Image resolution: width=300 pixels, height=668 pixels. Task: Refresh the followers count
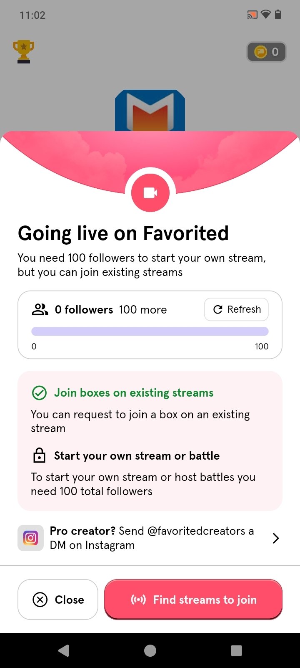pyautogui.click(x=236, y=309)
